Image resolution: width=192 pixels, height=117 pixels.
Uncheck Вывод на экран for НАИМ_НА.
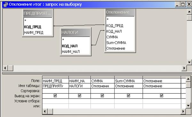[79, 96]
